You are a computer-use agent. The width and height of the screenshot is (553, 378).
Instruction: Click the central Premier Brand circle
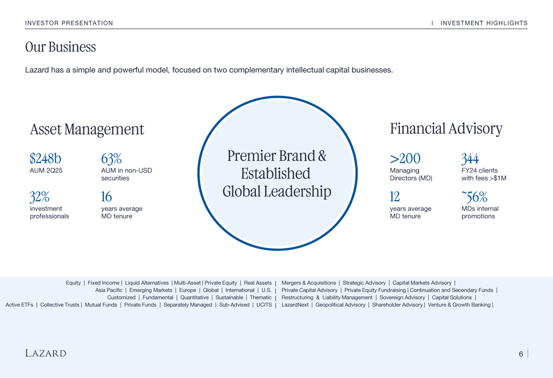tap(277, 173)
